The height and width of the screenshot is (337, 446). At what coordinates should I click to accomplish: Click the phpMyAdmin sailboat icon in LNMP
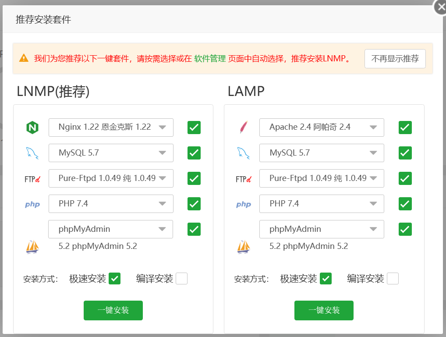pos(32,247)
